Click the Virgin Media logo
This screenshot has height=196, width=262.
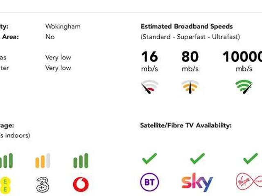pyautogui.click(x=248, y=182)
